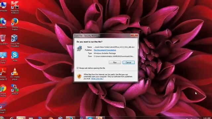Select the Oracle VM VirtualBox shortcut

coord(15,41)
